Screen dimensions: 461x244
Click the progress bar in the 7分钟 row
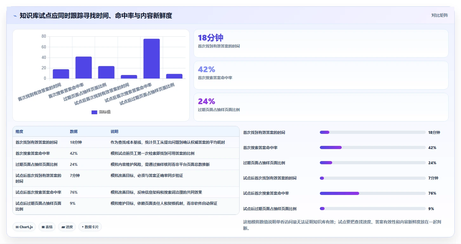coord(373,178)
